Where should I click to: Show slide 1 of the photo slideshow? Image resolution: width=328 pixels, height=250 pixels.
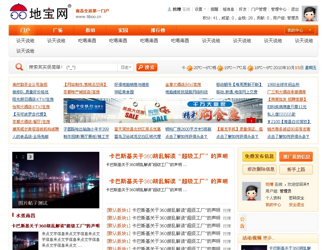(17, 157)
